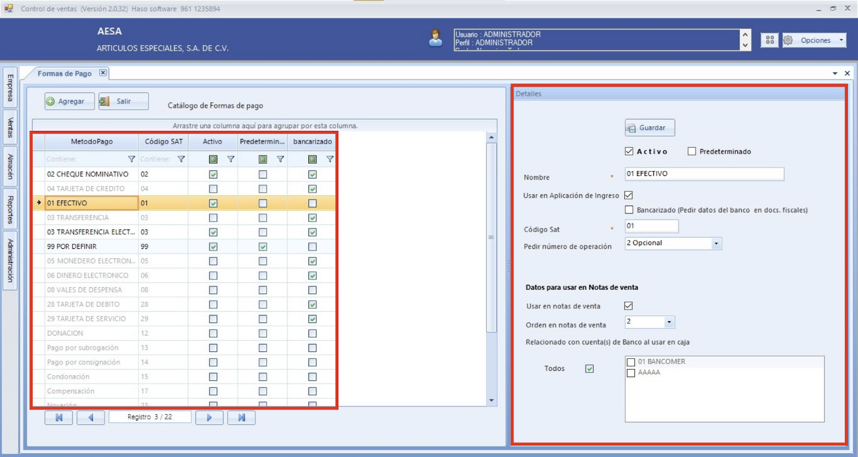This screenshot has height=457, width=858.
Task: Check the AAAAA bank account
Action: pos(631,373)
